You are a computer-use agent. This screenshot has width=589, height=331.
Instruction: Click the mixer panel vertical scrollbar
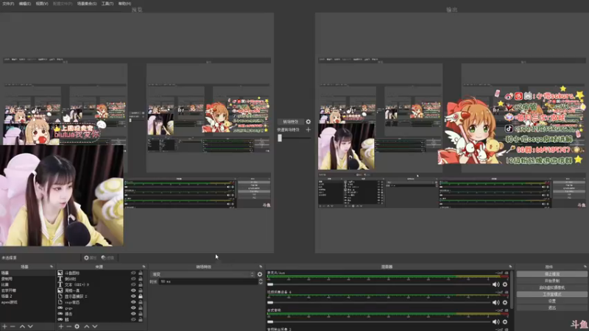(x=512, y=289)
